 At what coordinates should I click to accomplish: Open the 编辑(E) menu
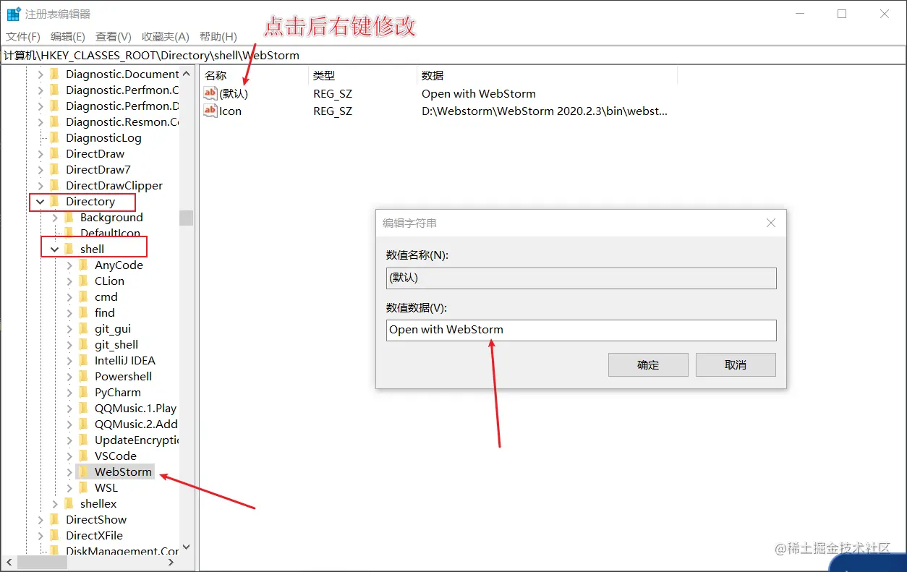(x=68, y=36)
